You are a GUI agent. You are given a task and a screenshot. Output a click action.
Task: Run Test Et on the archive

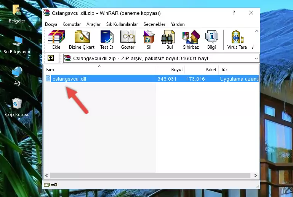[x=107, y=40]
